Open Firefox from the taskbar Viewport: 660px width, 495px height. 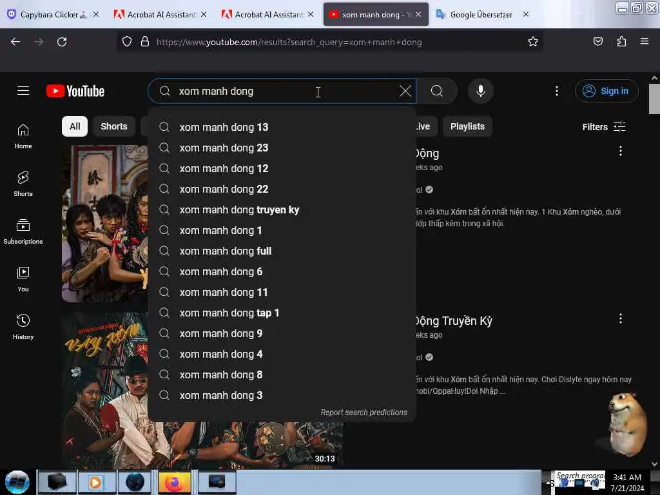[175, 482]
